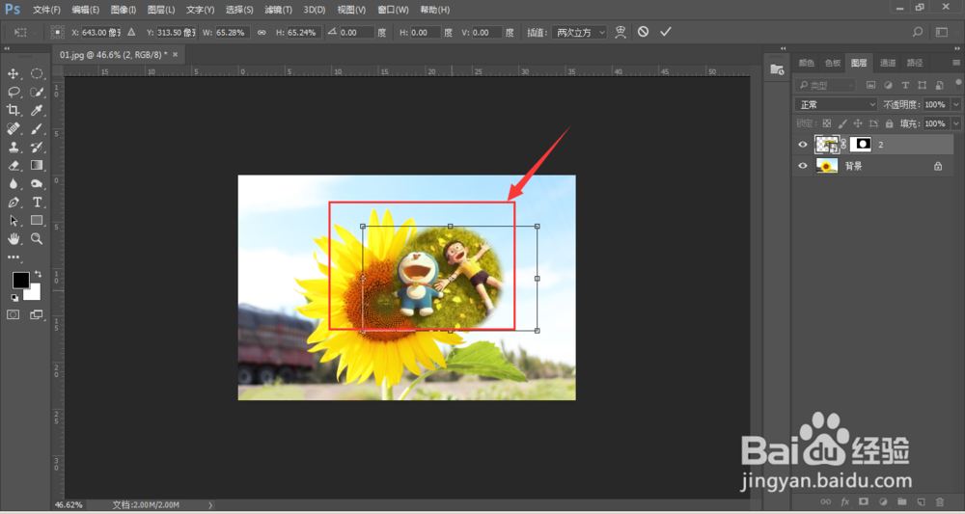This screenshot has width=965, height=514.
Task: Select the Eraser tool
Action: click(13, 166)
